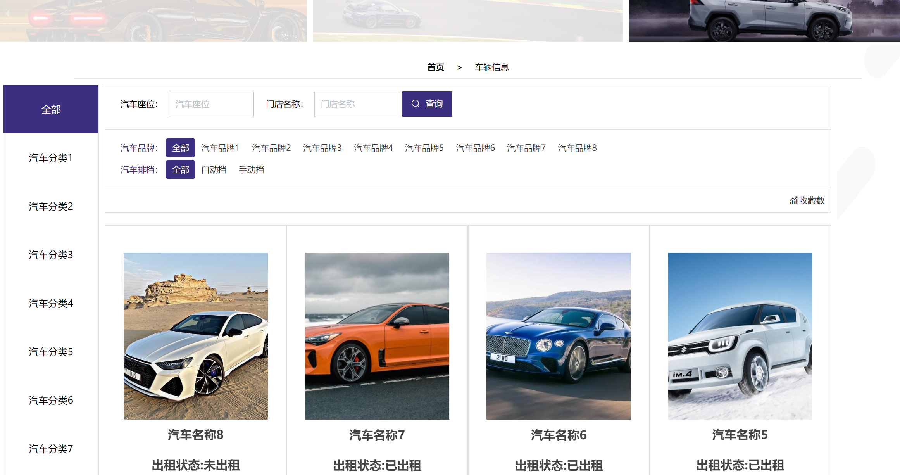The image size is (900, 475).
Task: Filter by 汽车品牌8
Action: point(577,148)
